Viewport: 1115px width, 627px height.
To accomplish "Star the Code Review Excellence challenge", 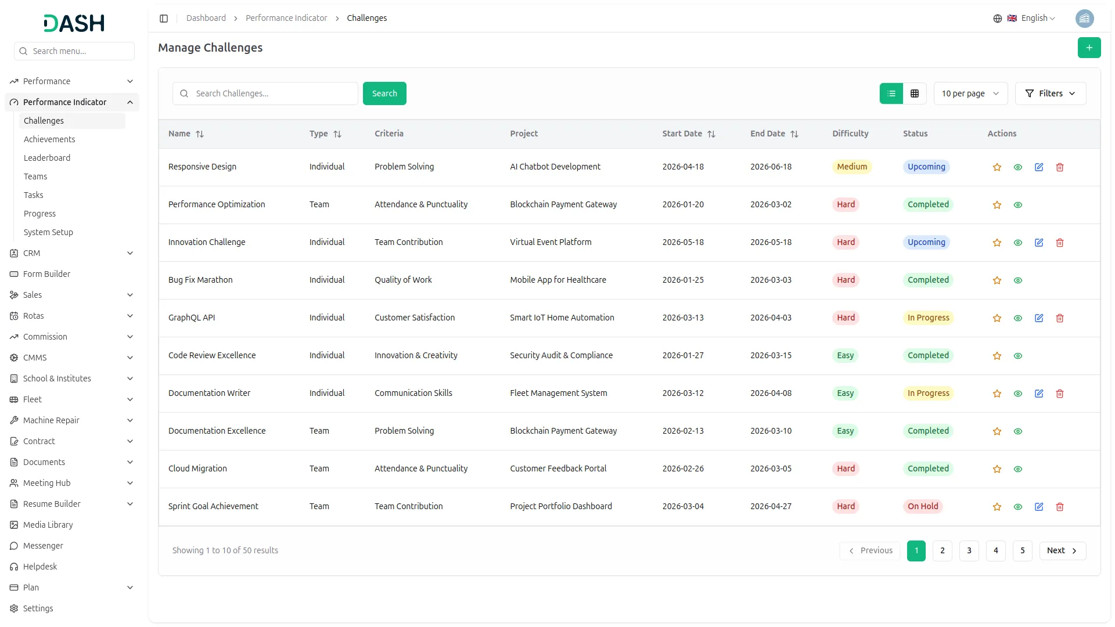I will (x=997, y=356).
